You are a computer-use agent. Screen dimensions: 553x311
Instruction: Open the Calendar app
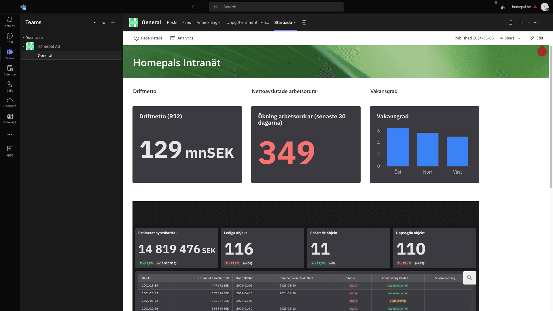tap(10, 70)
